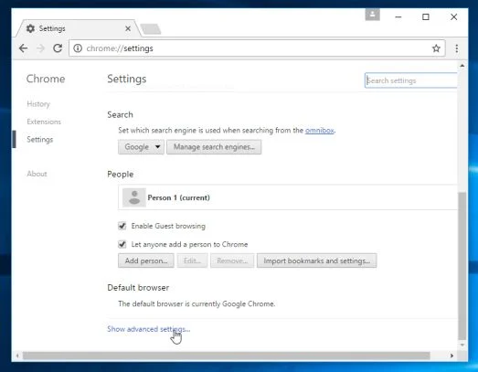Bookmark this page with the star icon
Image resolution: width=478 pixels, height=372 pixels.
tap(436, 48)
